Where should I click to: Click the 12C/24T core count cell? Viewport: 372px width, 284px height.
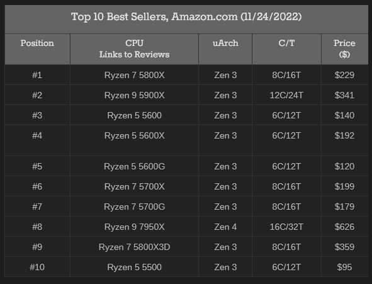(x=286, y=95)
